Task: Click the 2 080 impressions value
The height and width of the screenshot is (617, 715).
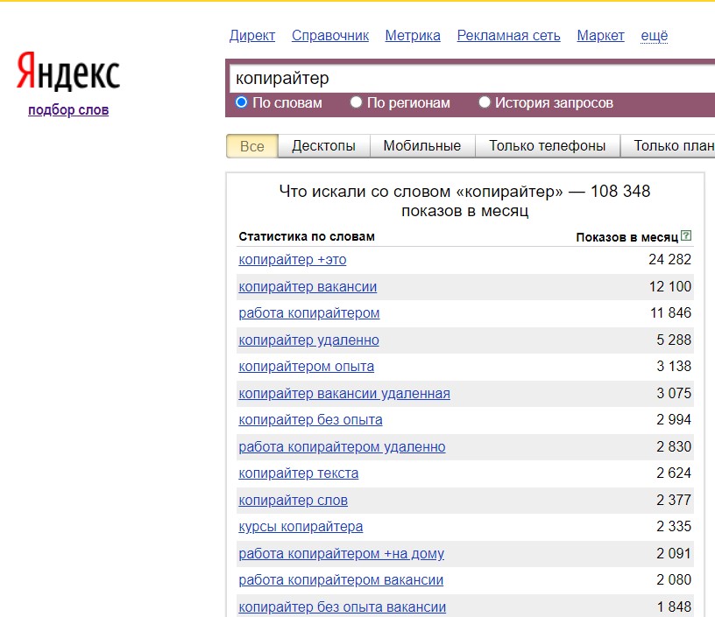Action: (674, 579)
